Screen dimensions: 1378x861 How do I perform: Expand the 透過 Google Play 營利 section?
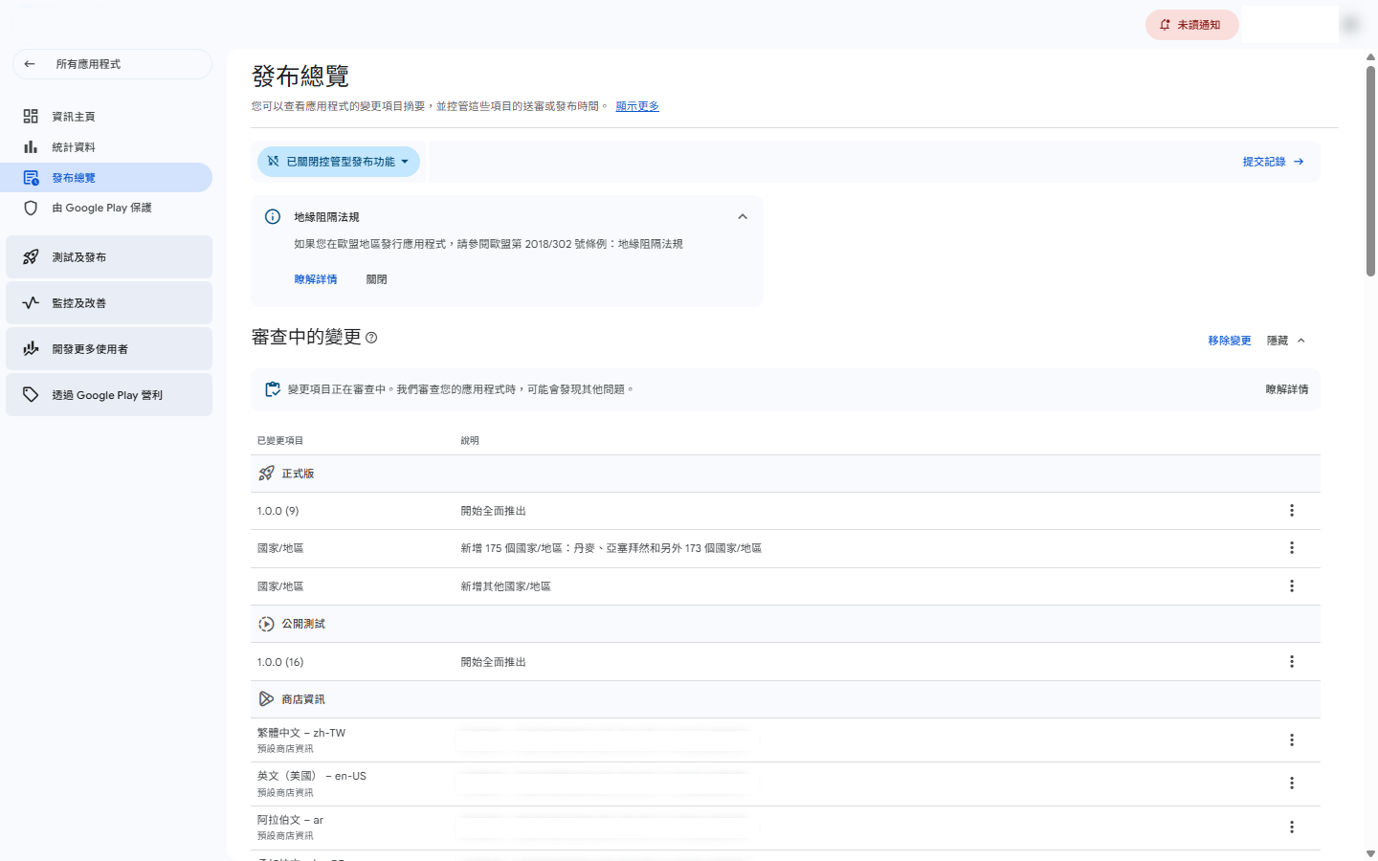(x=109, y=394)
